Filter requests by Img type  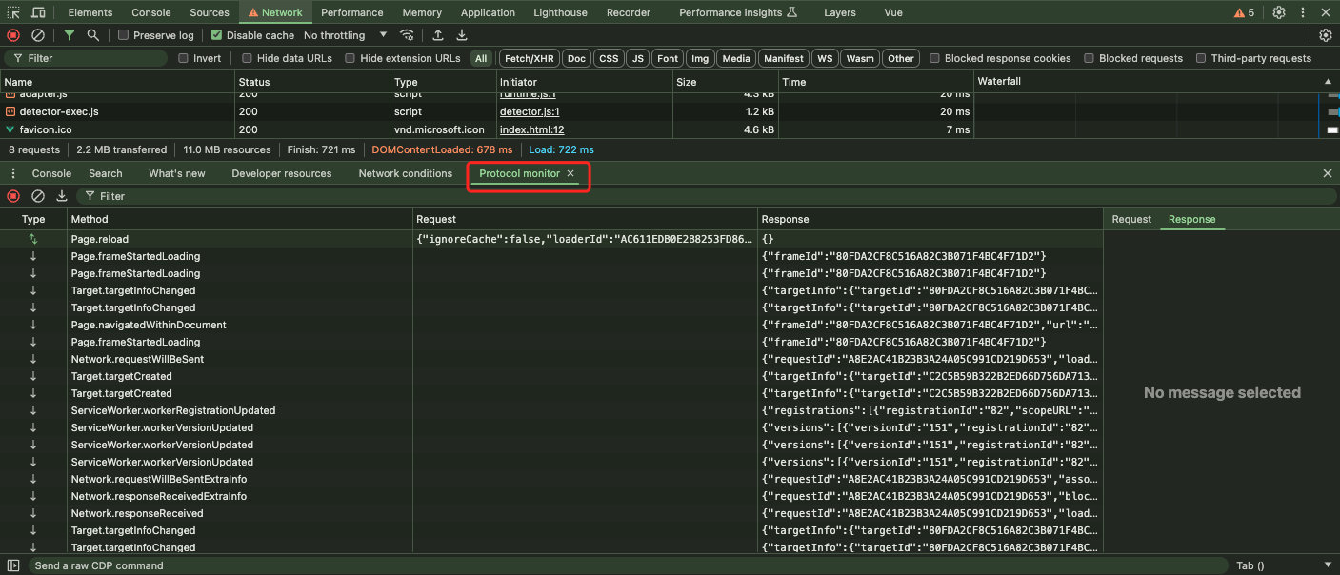pos(700,58)
